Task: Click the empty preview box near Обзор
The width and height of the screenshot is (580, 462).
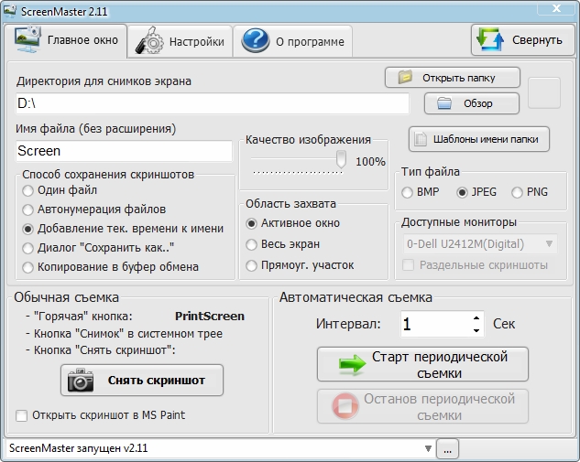Action: [x=543, y=93]
